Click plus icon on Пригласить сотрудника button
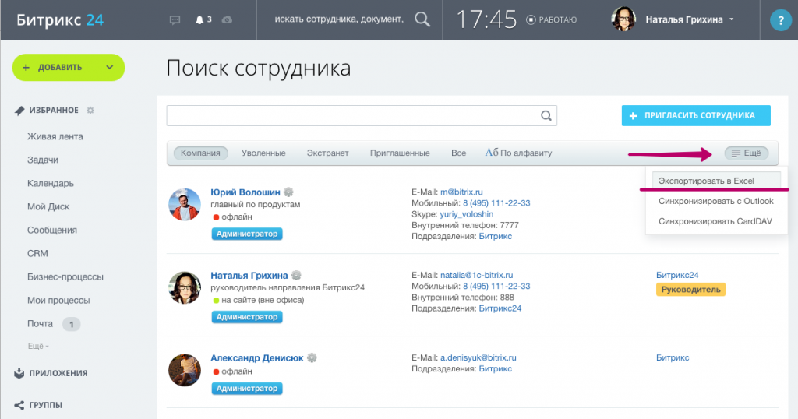 pyautogui.click(x=633, y=116)
